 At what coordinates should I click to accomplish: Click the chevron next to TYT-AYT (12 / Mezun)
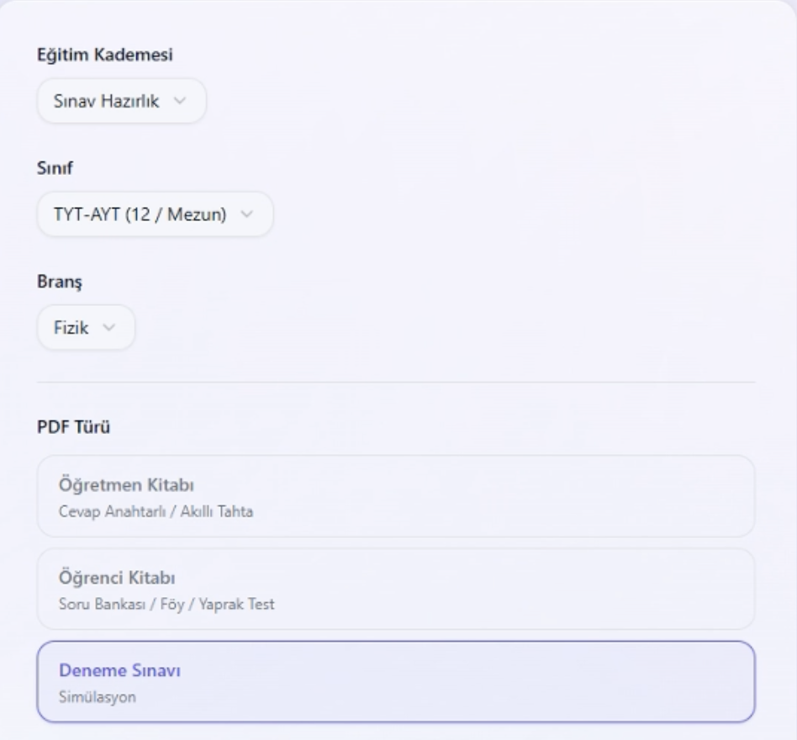[x=246, y=214]
